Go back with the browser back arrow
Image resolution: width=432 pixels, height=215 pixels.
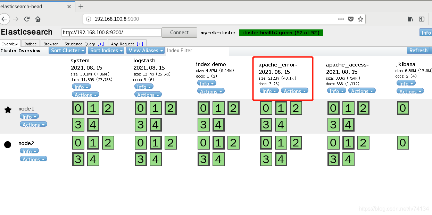click(4, 19)
